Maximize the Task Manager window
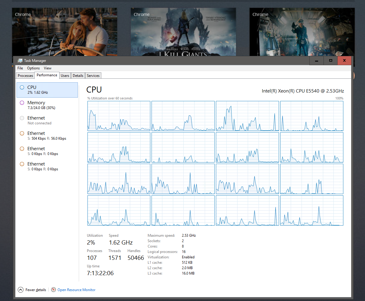This screenshot has width=365, height=301. [331, 61]
